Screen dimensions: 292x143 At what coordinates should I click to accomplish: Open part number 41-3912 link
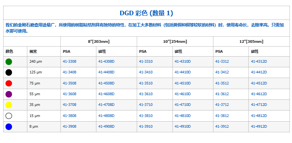point(222,127)
